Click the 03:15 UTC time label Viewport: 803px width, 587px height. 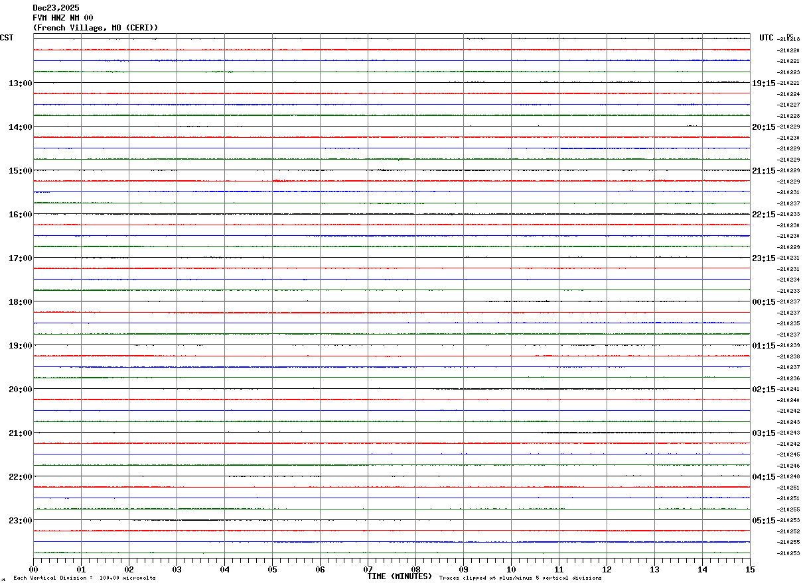[763, 433]
